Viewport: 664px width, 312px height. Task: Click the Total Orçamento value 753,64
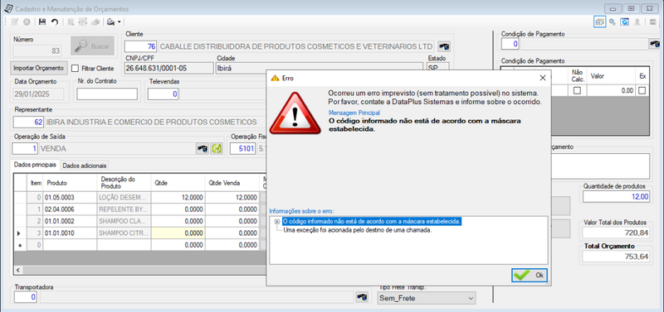click(616, 257)
